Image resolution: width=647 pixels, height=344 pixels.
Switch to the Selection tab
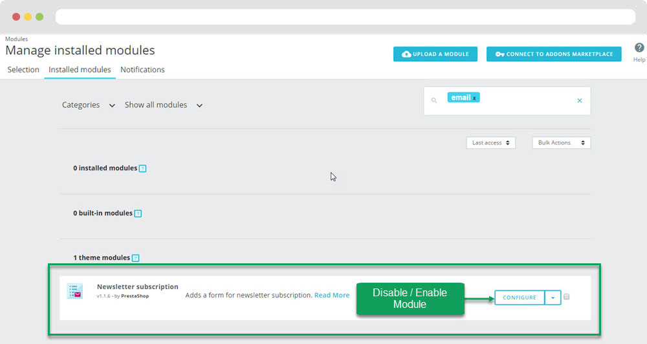pos(23,70)
